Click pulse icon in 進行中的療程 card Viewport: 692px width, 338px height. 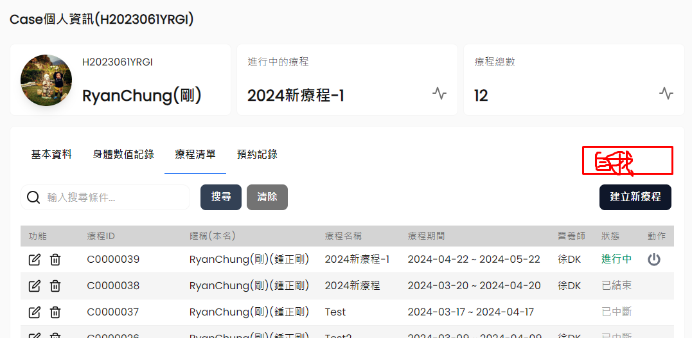pyautogui.click(x=439, y=93)
